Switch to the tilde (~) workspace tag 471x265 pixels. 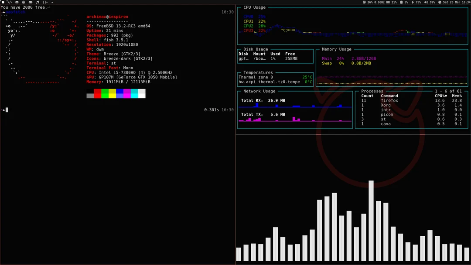click(x=52, y=2)
